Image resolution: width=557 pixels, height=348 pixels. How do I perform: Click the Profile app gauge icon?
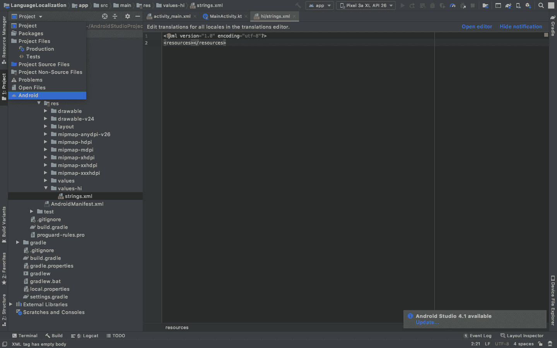(453, 5)
